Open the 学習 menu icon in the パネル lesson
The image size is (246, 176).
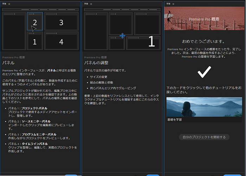pos(9,4)
